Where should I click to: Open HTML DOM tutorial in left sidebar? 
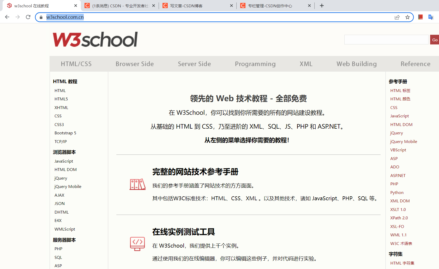point(65,170)
